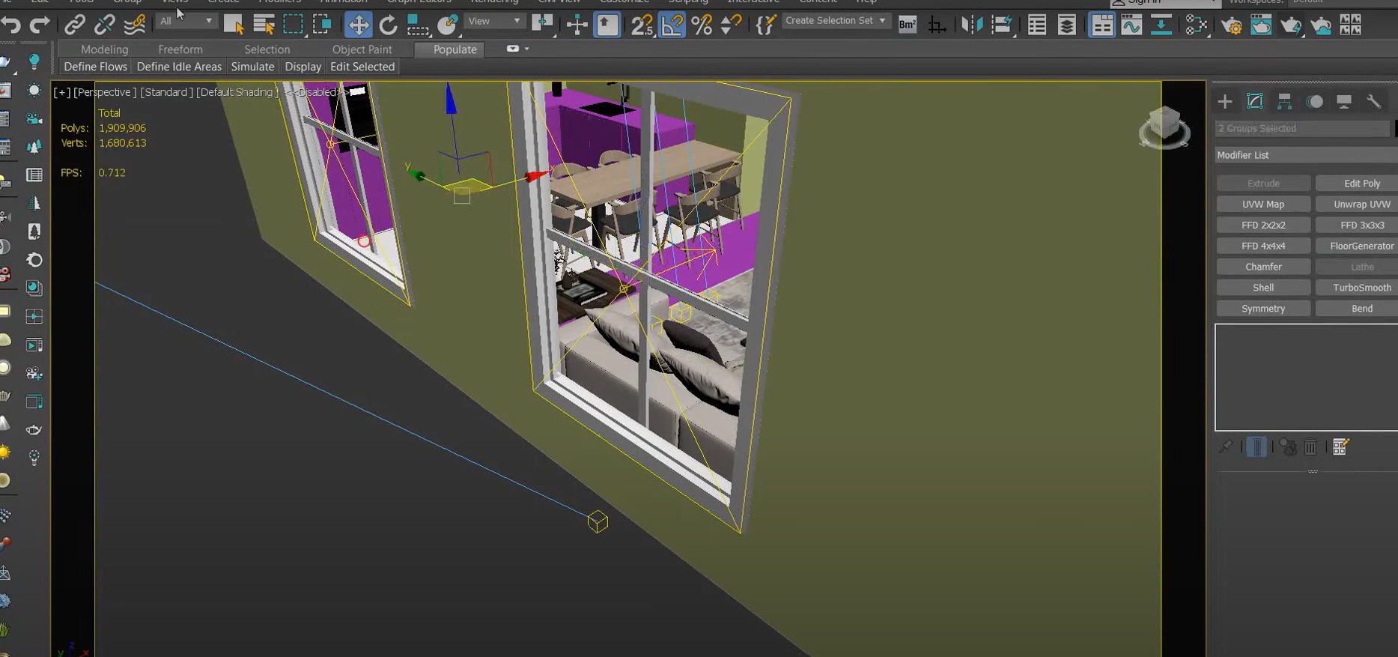Open the View coordinate system dropdown
This screenshot has width=1398, height=657.
493,21
